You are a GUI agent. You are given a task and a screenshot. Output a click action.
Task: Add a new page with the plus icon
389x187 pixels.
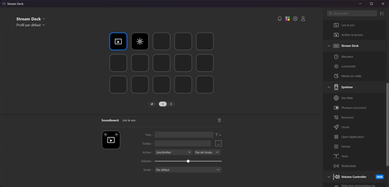(171, 104)
